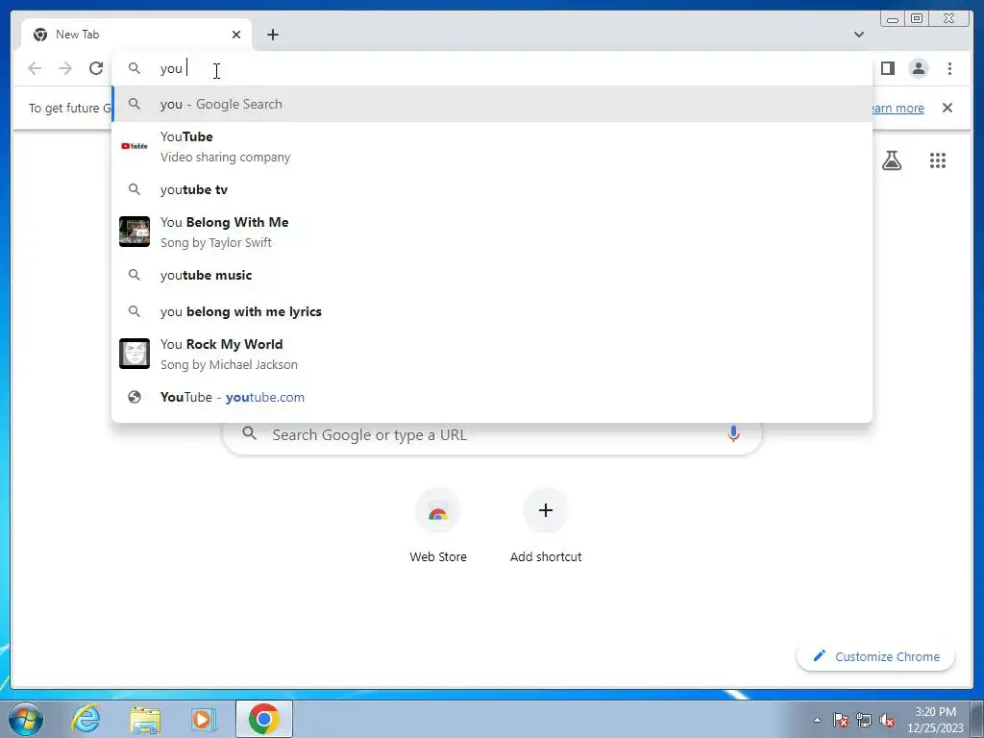This screenshot has width=984, height=738.
Task: Open the 'Learn more' link
Action: (898, 108)
